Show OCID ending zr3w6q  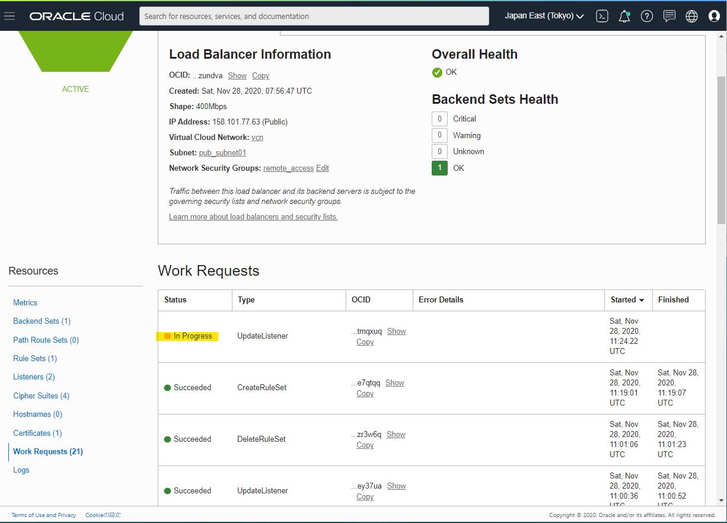396,434
